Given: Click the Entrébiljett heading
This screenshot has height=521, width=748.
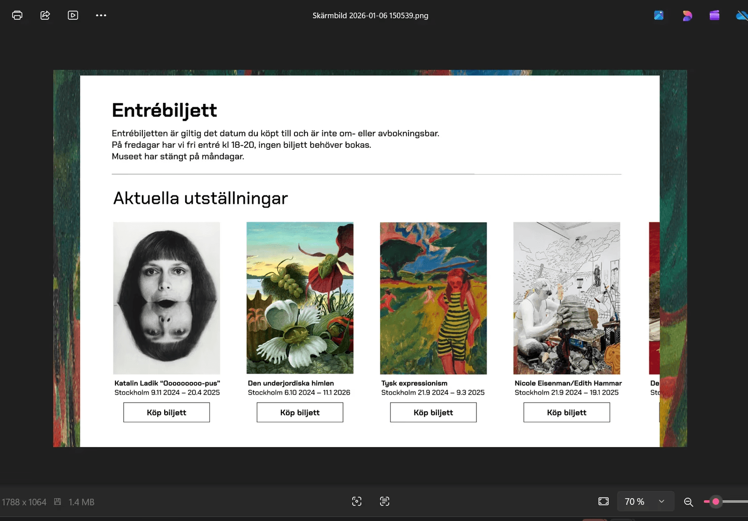Looking at the screenshot, I should click(x=164, y=110).
